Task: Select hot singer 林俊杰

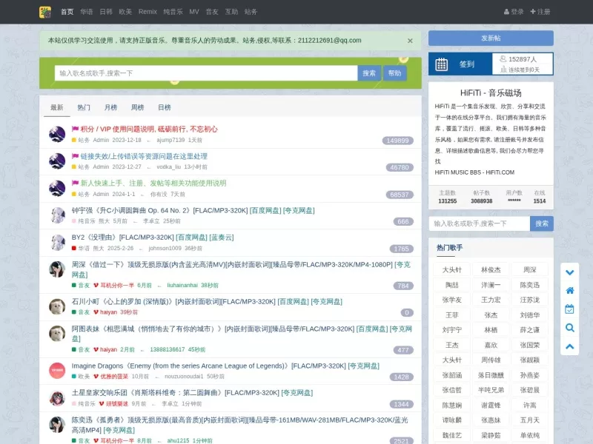Action: [491, 270]
